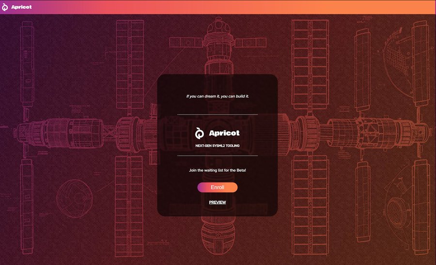The width and height of the screenshot is (436, 265).
Task: Click the Apricot wordmark in the header
Action: (21, 7)
